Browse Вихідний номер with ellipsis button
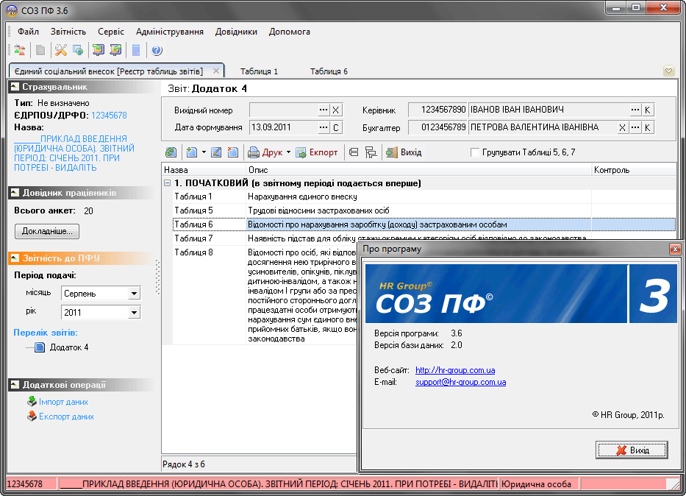 point(324,110)
